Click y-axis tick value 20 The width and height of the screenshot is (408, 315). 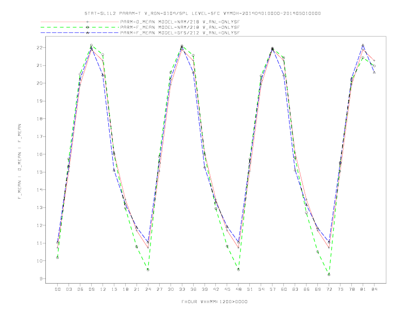[x=40, y=83]
